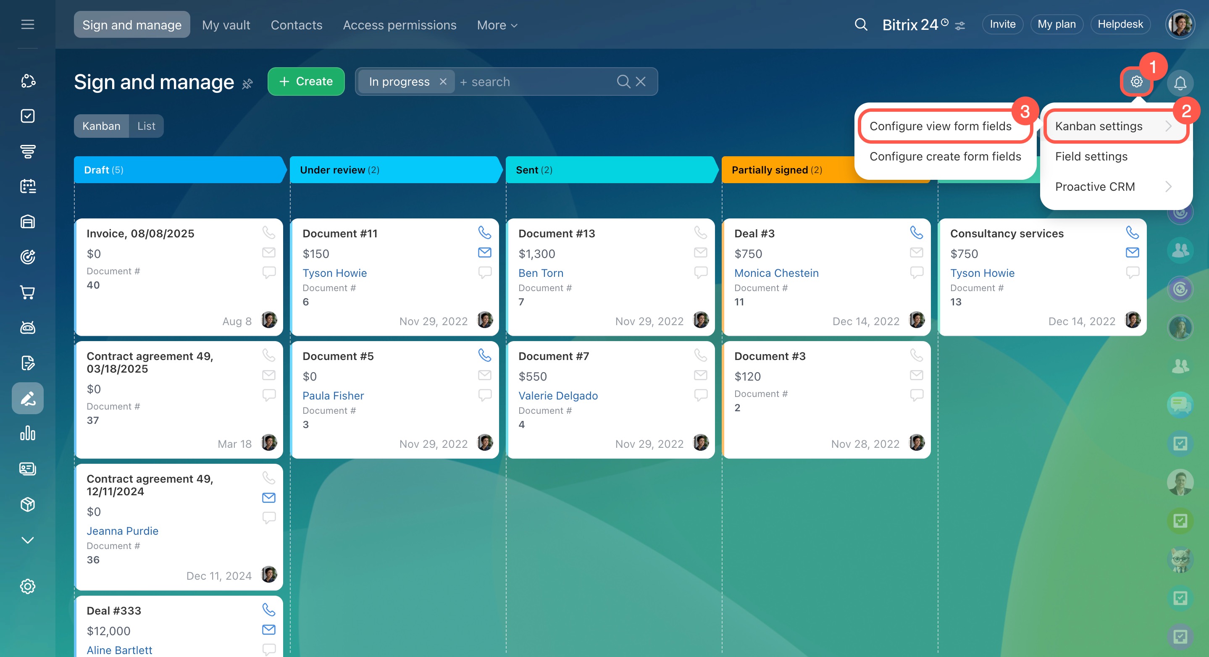Expand the sidebar chevron for more items
The image size is (1209, 657).
tap(28, 540)
